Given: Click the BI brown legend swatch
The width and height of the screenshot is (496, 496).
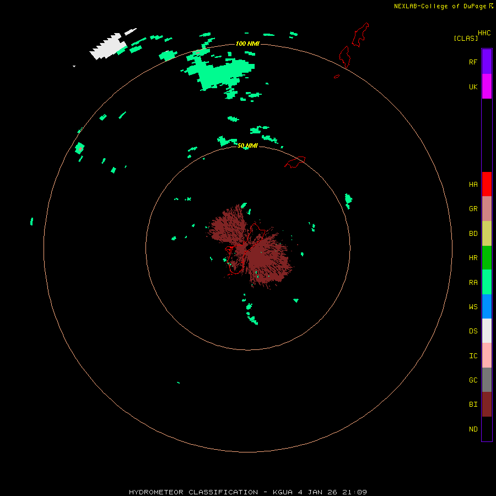Looking at the screenshot, I should 487,405.
